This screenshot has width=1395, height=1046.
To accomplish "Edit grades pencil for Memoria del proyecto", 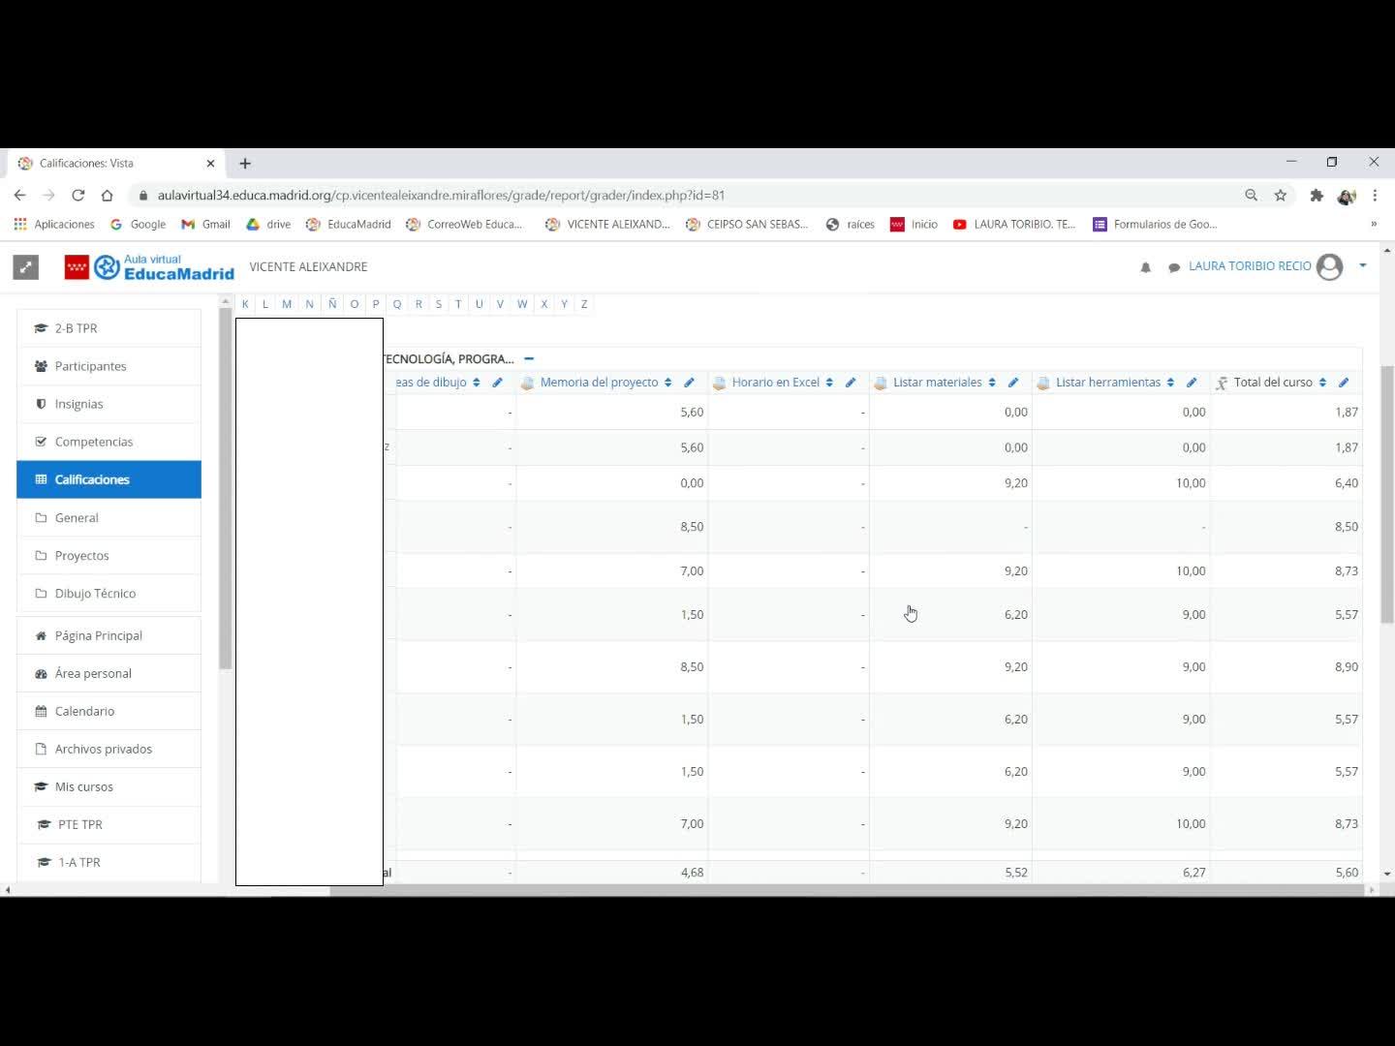I will [689, 383].
